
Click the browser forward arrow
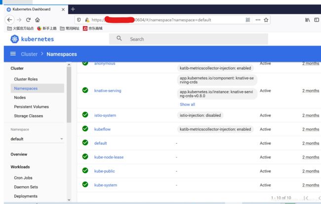click(19, 20)
